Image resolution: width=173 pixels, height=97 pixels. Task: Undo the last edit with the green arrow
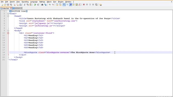click(35, 5)
